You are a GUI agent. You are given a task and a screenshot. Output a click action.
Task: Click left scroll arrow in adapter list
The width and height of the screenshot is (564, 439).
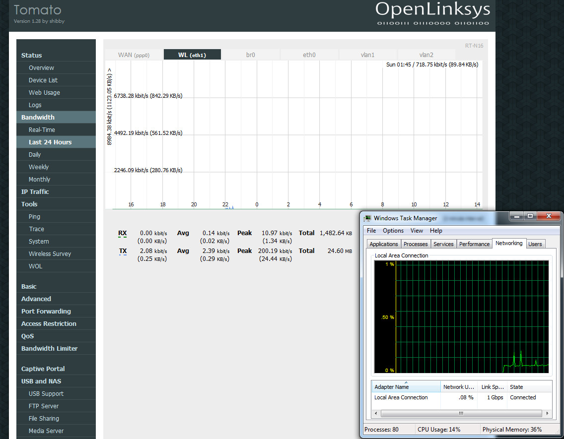coord(376,413)
